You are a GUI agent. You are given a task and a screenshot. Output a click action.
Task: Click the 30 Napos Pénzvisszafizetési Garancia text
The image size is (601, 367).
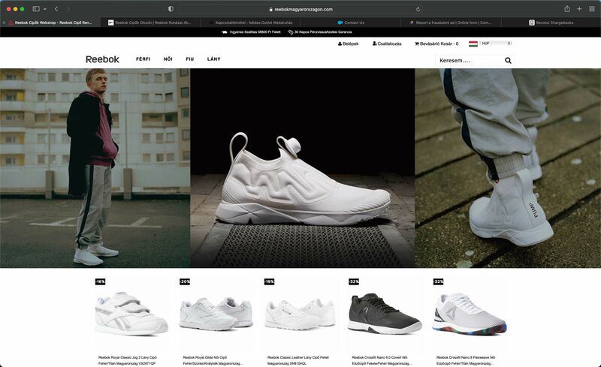323,32
